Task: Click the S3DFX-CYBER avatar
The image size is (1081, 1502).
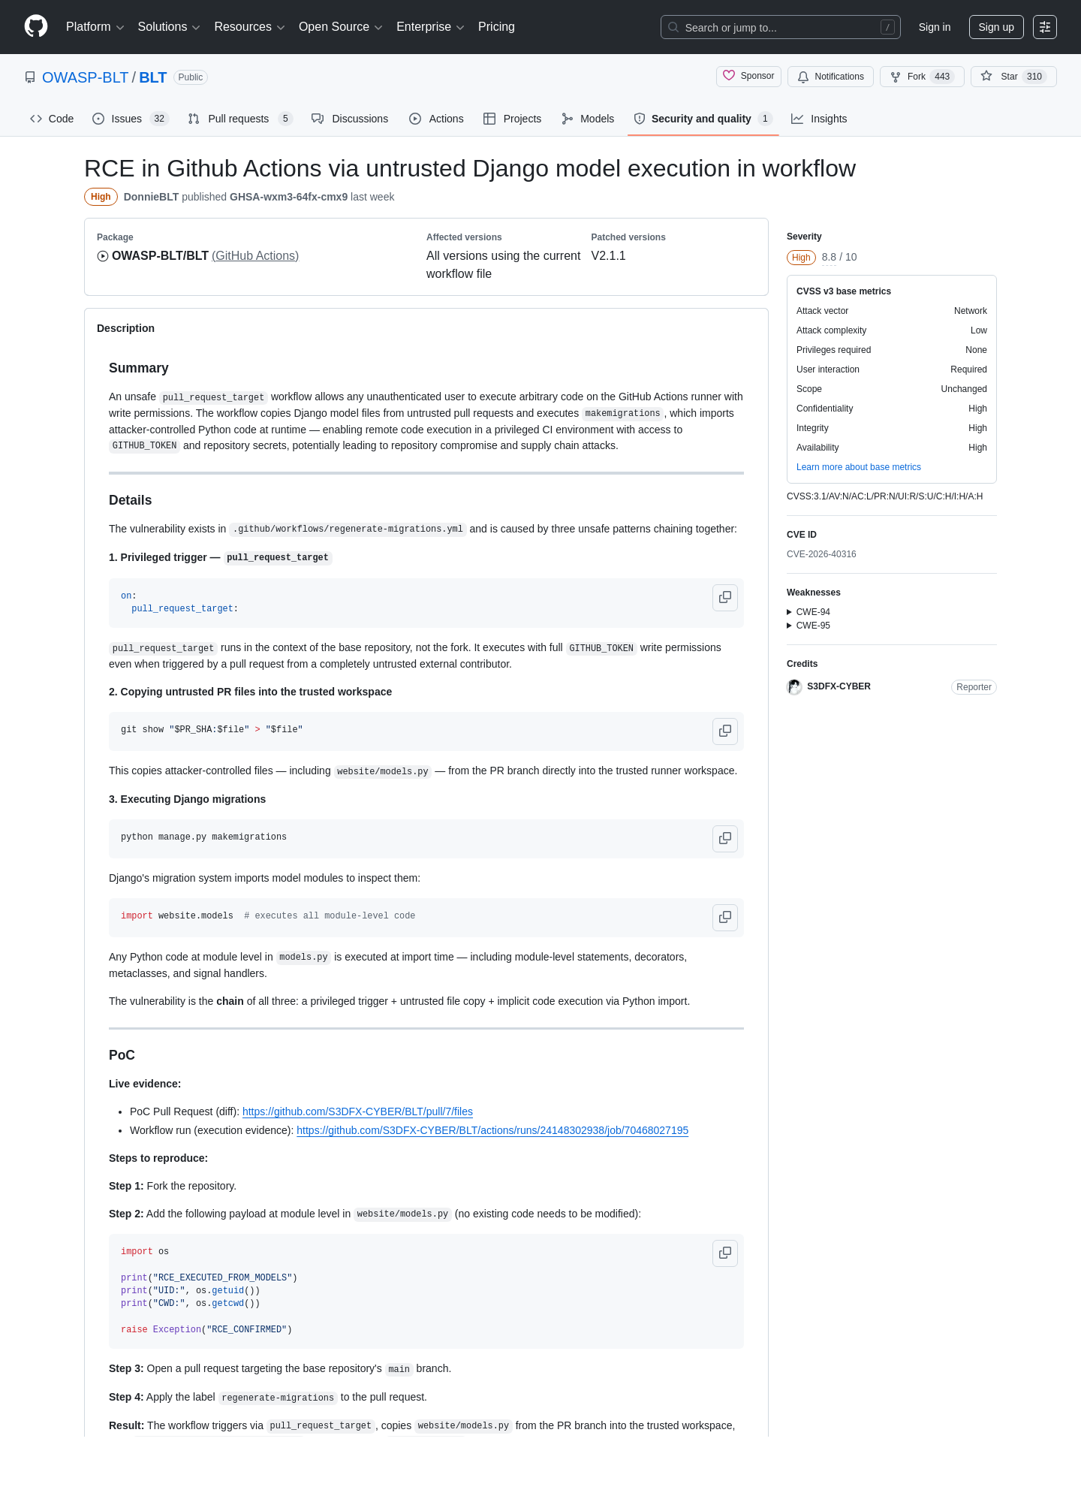Action: pos(794,686)
